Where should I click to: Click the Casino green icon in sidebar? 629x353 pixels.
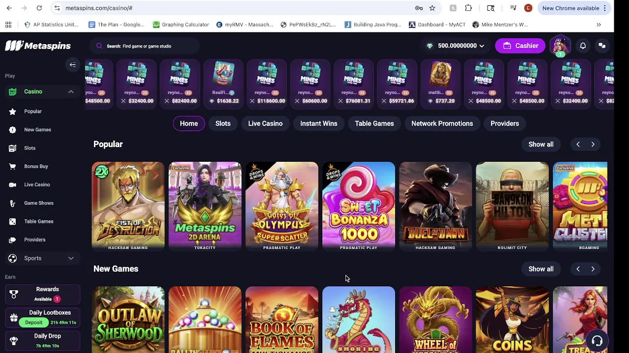pyautogui.click(x=13, y=92)
